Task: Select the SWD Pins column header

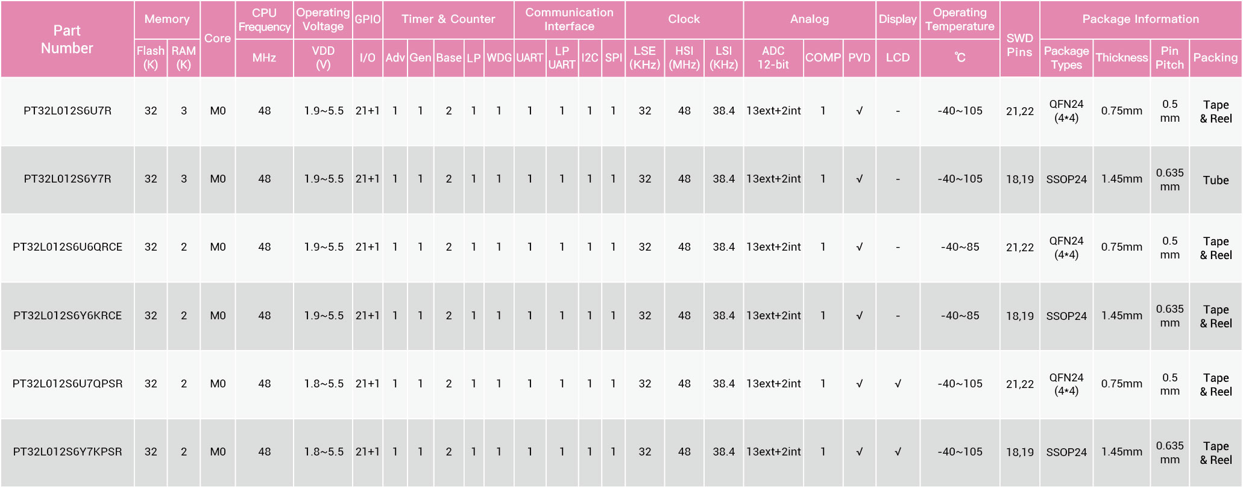Action: tap(1019, 45)
